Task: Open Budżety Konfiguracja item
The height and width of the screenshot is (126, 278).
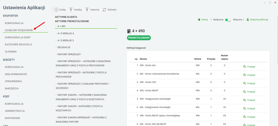Action: [14, 67]
